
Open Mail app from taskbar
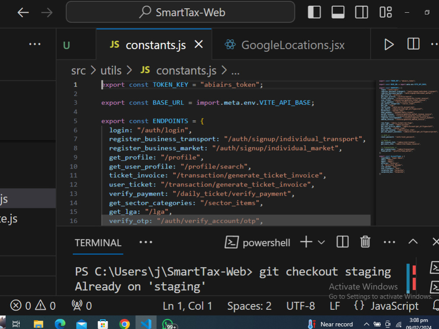(x=82, y=324)
